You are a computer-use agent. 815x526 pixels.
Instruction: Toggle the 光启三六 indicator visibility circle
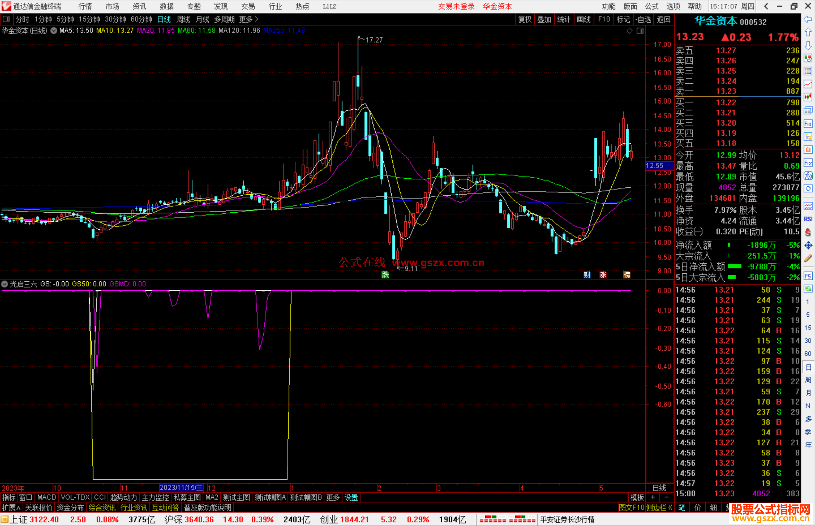[5, 284]
